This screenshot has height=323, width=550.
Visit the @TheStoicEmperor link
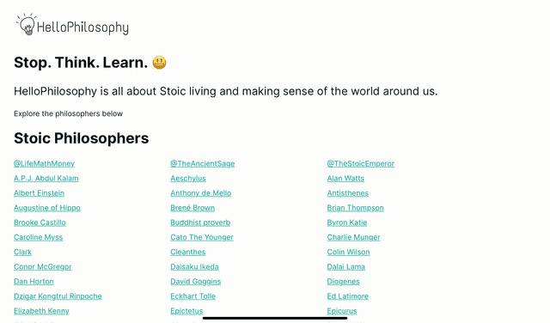pyautogui.click(x=361, y=163)
